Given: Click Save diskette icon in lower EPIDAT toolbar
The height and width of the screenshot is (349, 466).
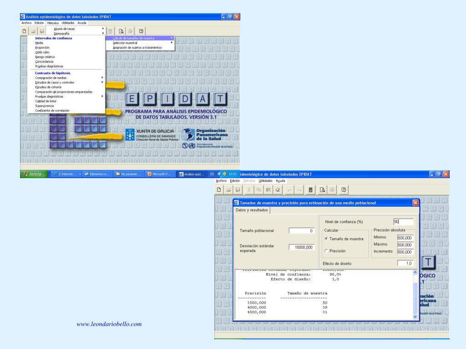Looking at the screenshot, I should click(x=238, y=189).
